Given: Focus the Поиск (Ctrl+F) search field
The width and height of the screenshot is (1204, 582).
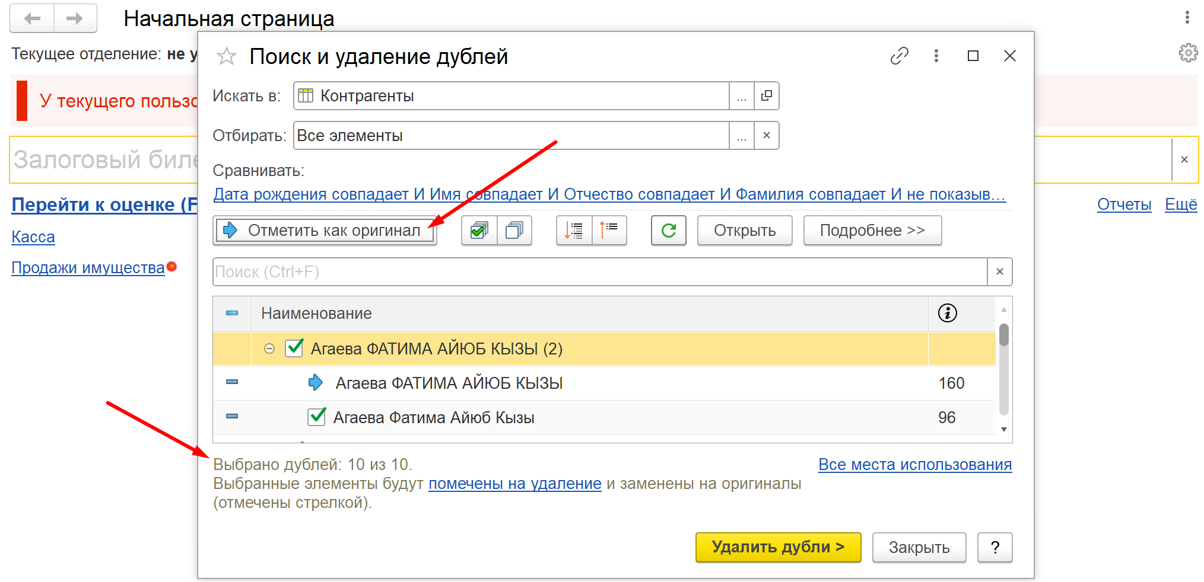Looking at the screenshot, I should click(599, 272).
